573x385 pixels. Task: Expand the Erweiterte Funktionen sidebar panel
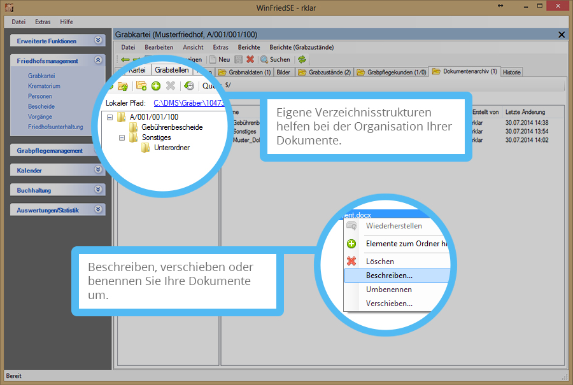(98, 41)
